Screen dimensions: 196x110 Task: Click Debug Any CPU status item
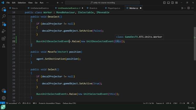click(70, 103)
